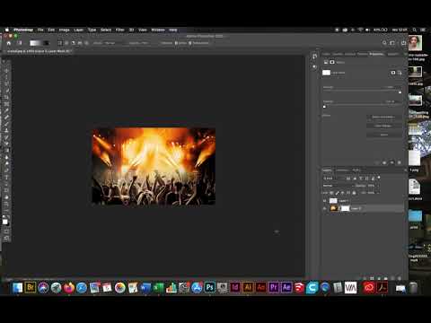Select the Layer 1 thumbnail

pos(333,201)
